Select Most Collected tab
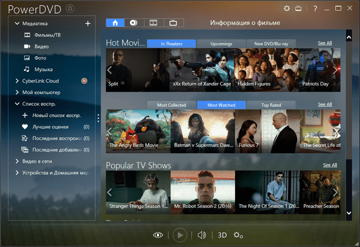Viewport: 360px width, 247px height. (x=172, y=105)
